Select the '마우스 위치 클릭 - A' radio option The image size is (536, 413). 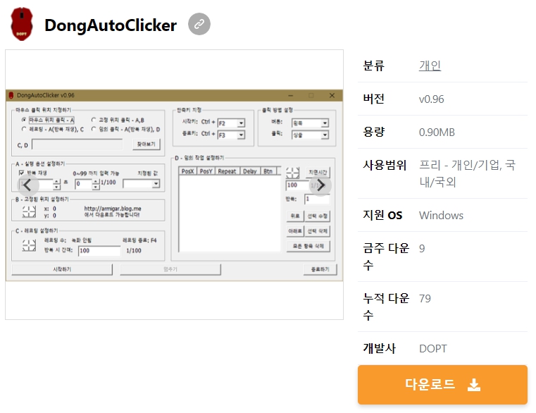click(48, 120)
